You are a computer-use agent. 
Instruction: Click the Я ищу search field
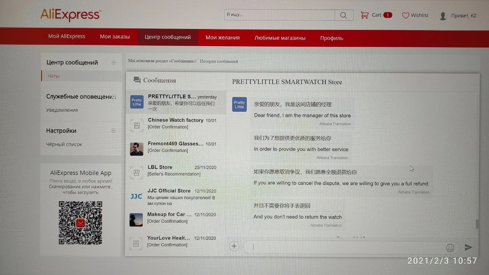tap(280, 15)
